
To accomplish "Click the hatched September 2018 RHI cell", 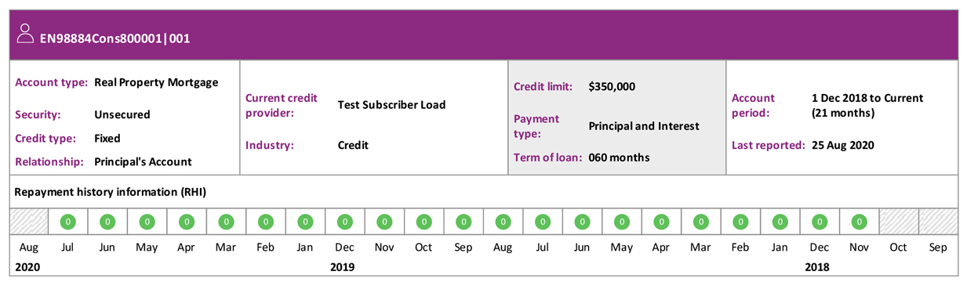I will tap(938, 222).
